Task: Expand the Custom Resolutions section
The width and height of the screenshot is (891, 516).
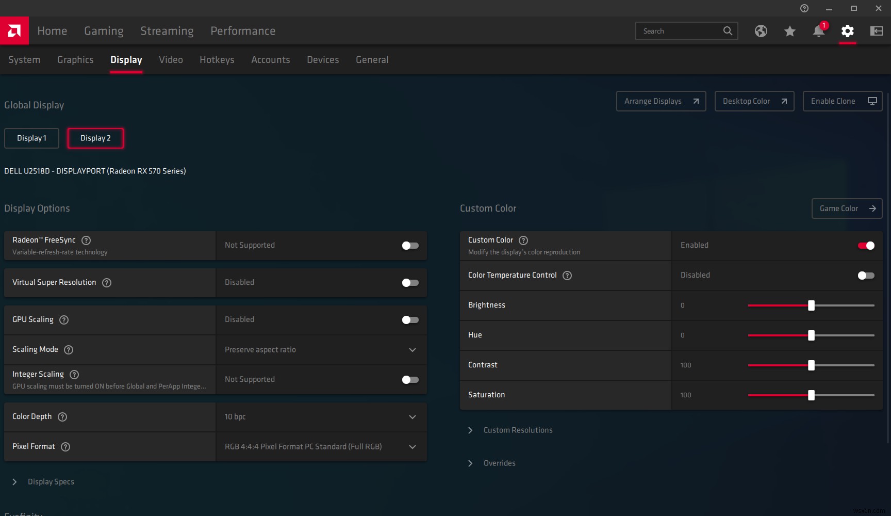Action: 517,430
